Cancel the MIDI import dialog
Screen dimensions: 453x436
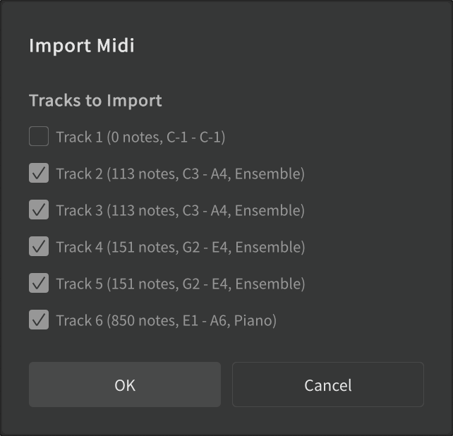coord(328,384)
